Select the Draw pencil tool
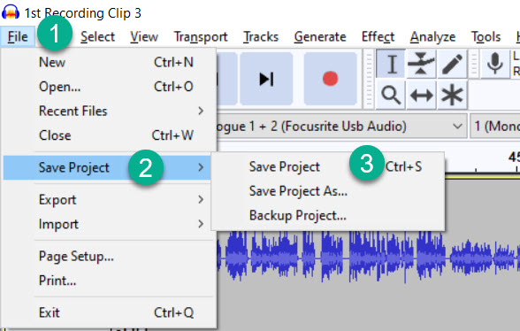 point(452,64)
